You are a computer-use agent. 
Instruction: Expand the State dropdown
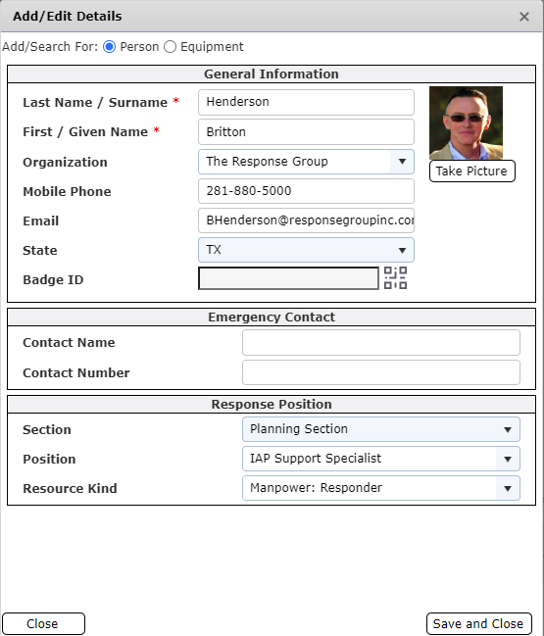(x=306, y=250)
